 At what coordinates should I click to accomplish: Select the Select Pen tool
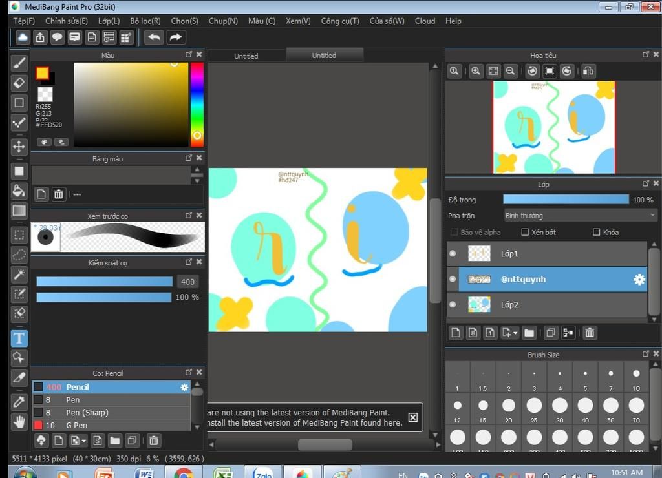pyautogui.click(x=19, y=294)
